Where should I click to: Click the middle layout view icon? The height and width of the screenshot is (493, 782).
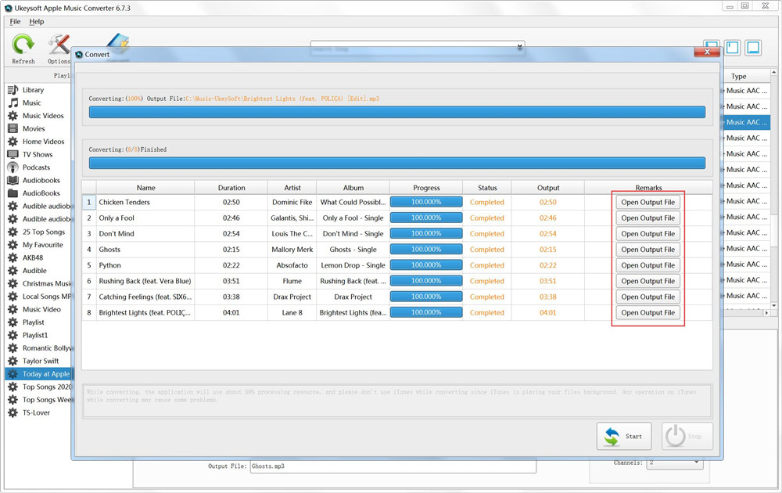732,48
